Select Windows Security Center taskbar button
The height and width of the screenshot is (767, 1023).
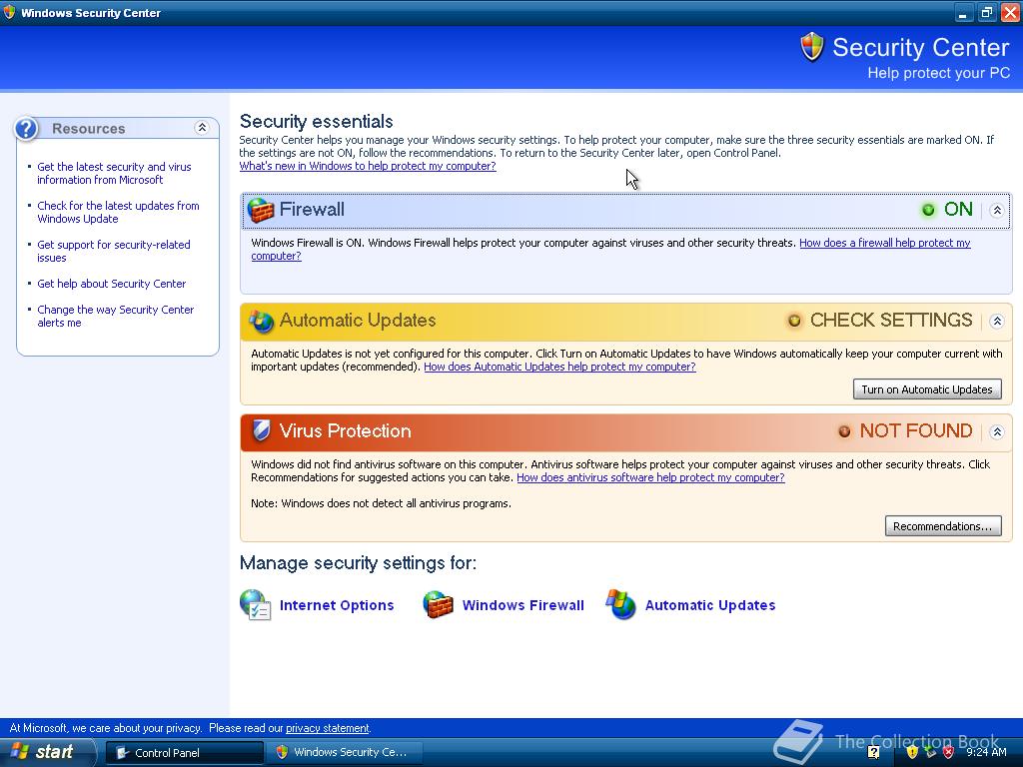tap(344, 753)
